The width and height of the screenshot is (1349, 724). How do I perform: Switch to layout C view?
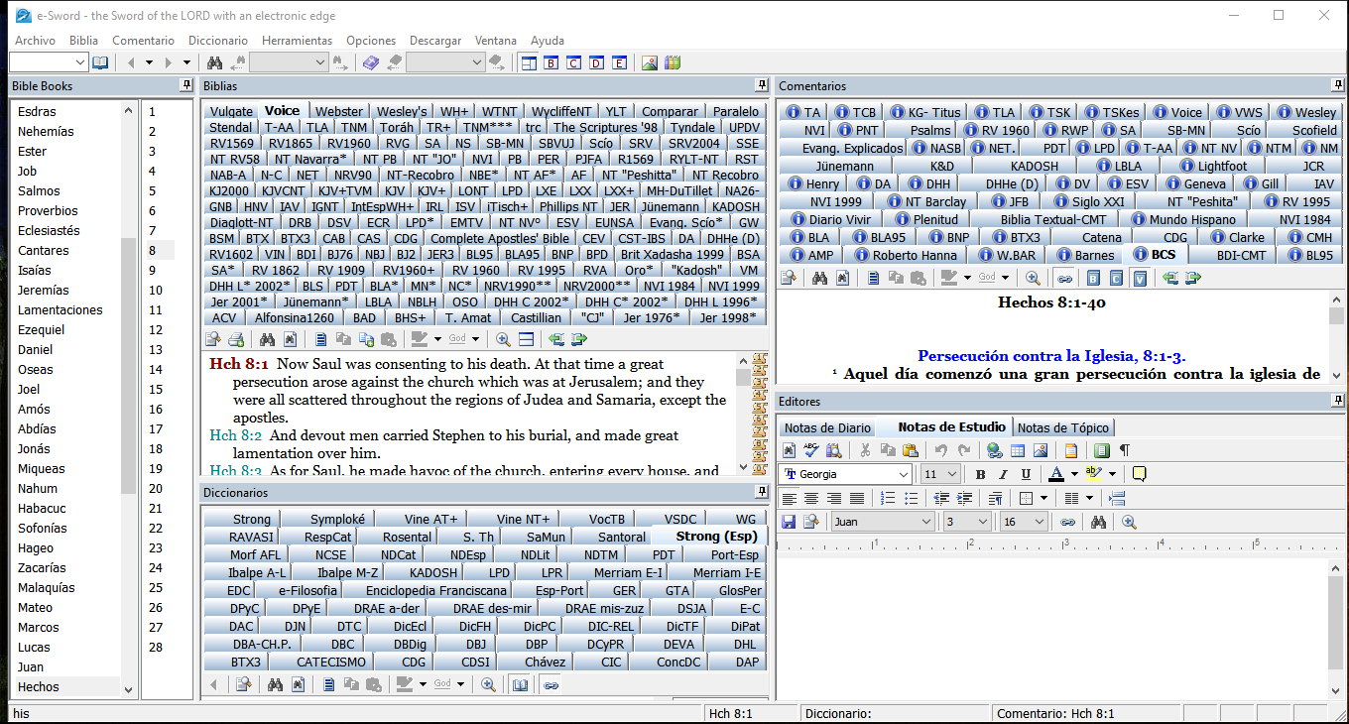pos(572,62)
